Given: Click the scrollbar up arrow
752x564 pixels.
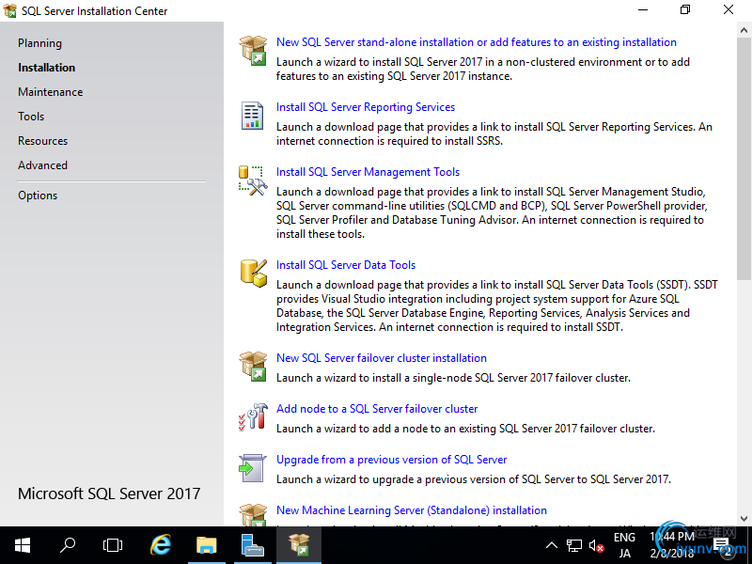Looking at the screenshot, I should click(744, 30).
